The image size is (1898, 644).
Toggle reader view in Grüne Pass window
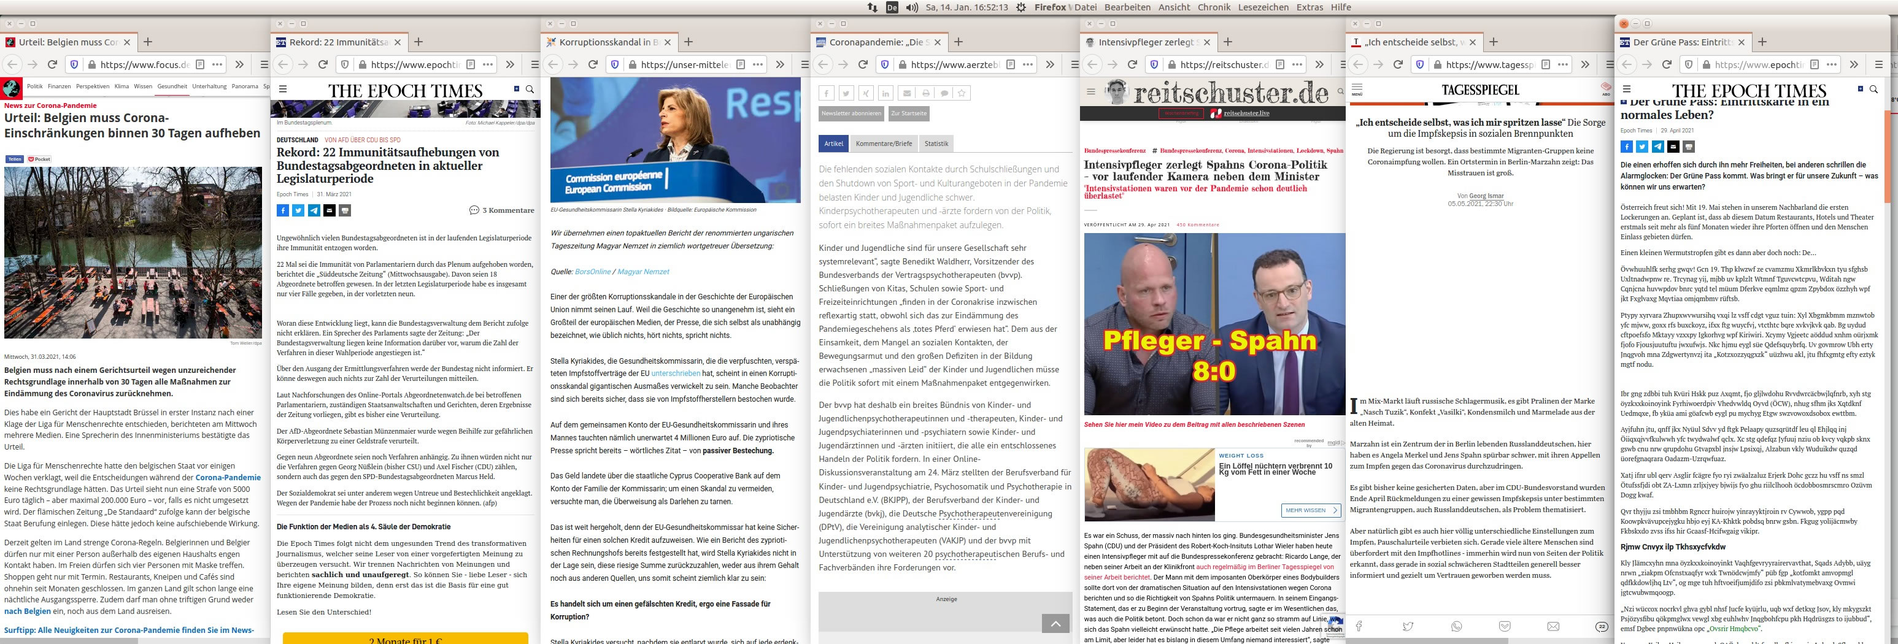1815,64
